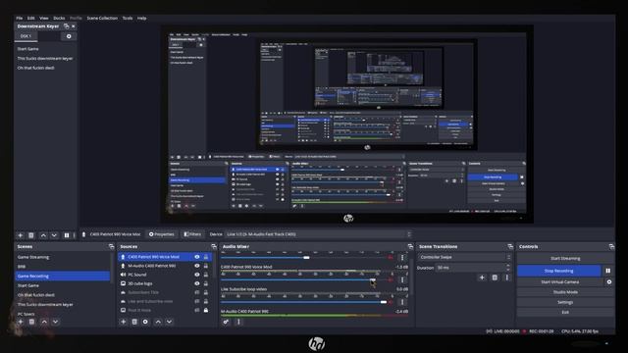This screenshot has width=628, height=353.
Task: Float the Downstream Keyer dock
Action: coord(67,26)
